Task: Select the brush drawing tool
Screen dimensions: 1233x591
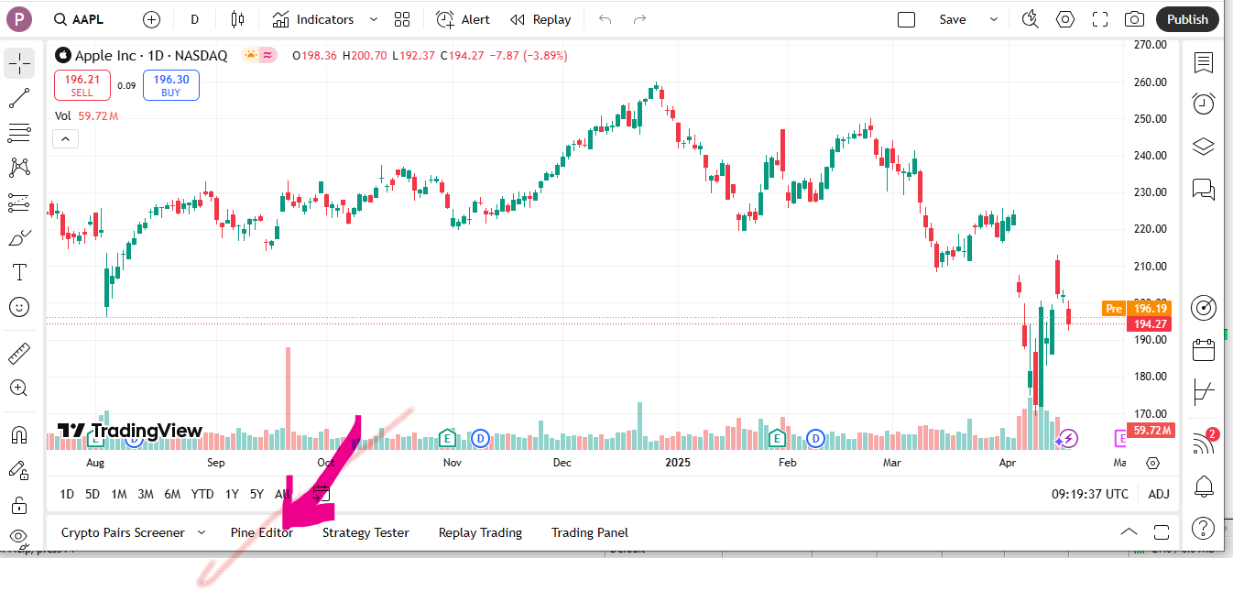Action: tap(19, 237)
